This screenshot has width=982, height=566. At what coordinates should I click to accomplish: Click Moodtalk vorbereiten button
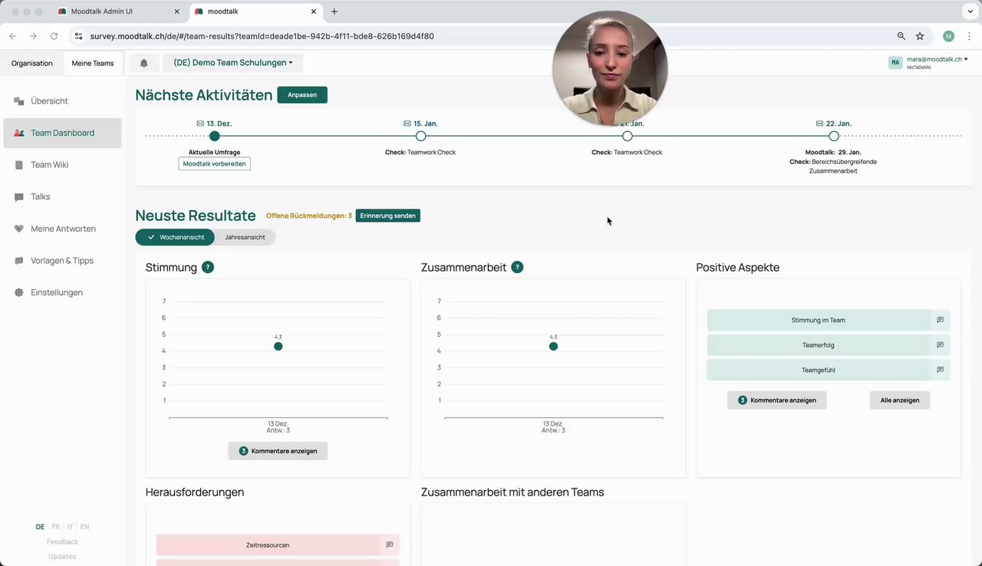pos(214,164)
